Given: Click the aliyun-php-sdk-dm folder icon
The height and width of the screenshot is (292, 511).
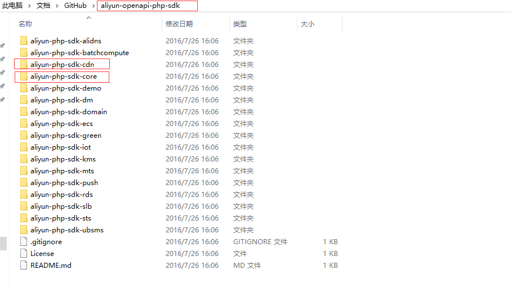Looking at the screenshot, I should click(24, 100).
